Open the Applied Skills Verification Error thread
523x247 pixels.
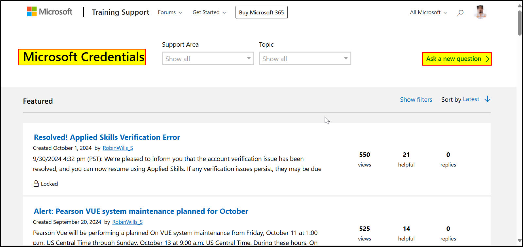coord(107,137)
